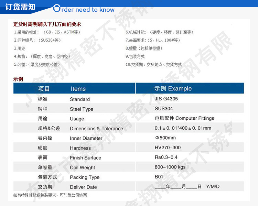Click list item '9.包装方式'
This screenshot has height=206, width=258.
tap(135, 56)
